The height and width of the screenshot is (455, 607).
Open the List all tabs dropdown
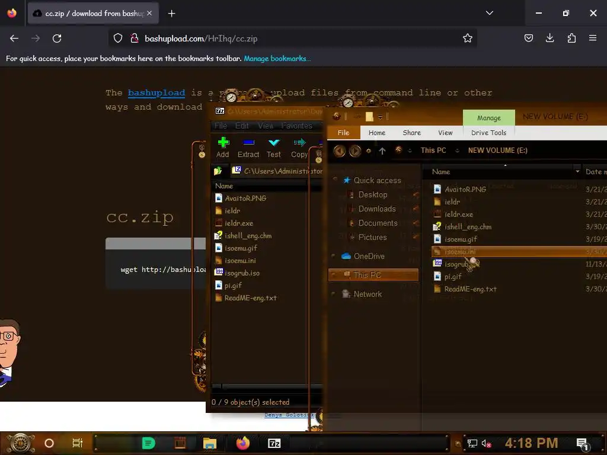(x=489, y=13)
